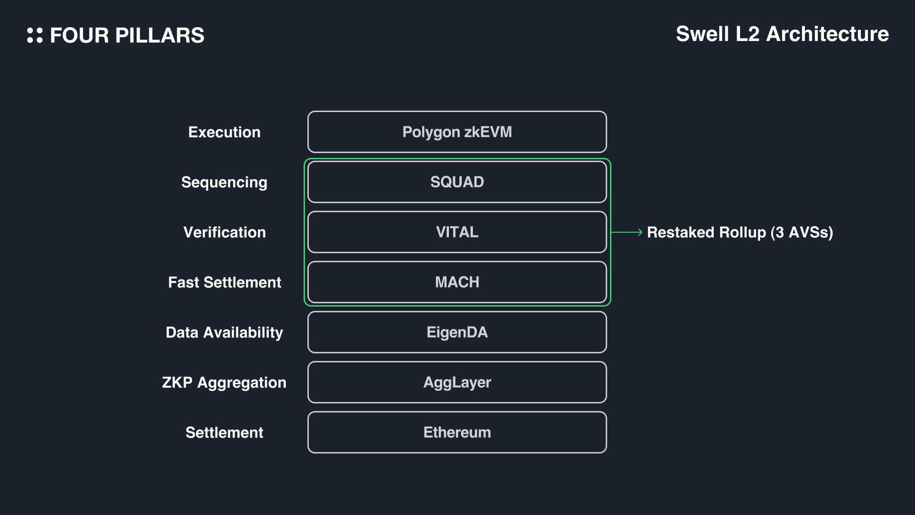Click the Data Availability label
The height and width of the screenshot is (515, 915).
(x=224, y=332)
